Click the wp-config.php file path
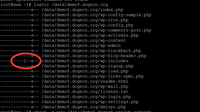 click(87, 25)
